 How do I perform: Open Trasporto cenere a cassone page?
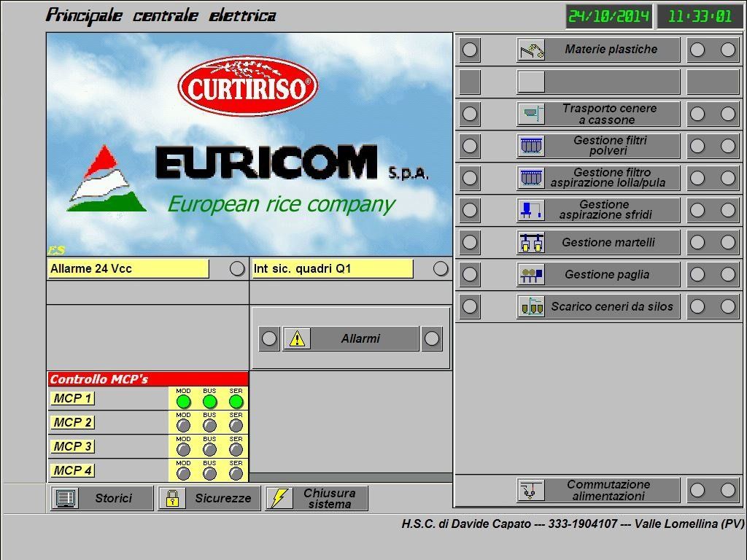pyautogui.click(x=598, y=114)
